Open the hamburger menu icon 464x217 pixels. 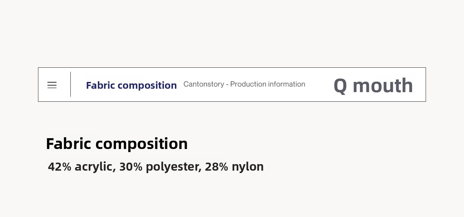point(52,85)
